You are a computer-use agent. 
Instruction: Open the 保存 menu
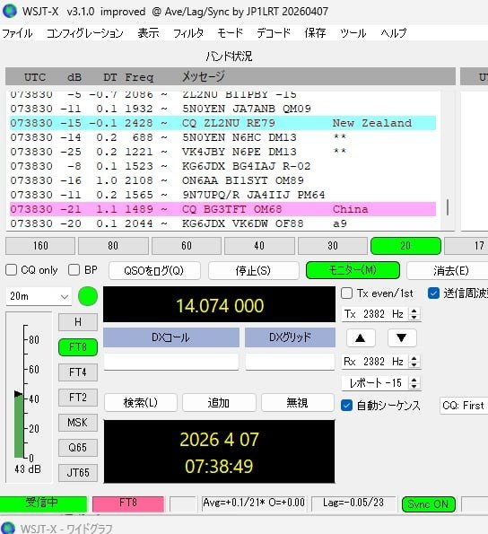click(x=315, y=33)
